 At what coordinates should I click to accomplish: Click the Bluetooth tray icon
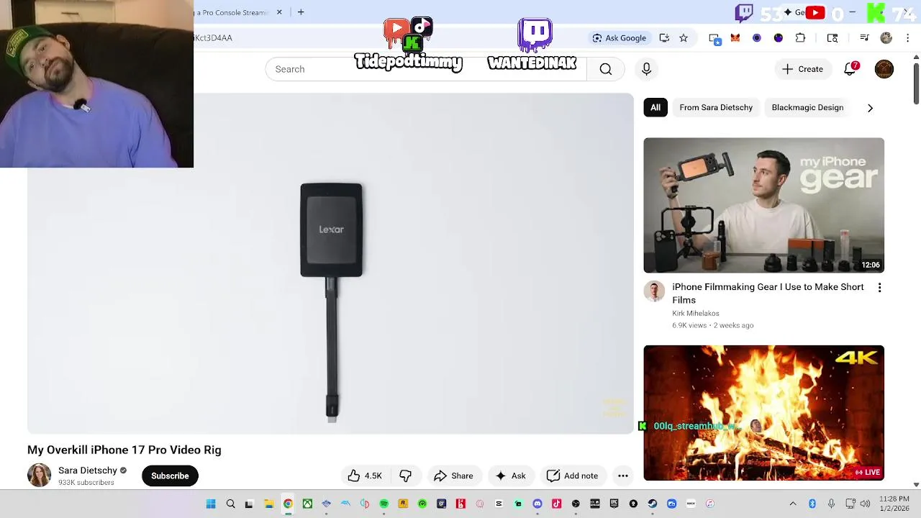[812, 504]
